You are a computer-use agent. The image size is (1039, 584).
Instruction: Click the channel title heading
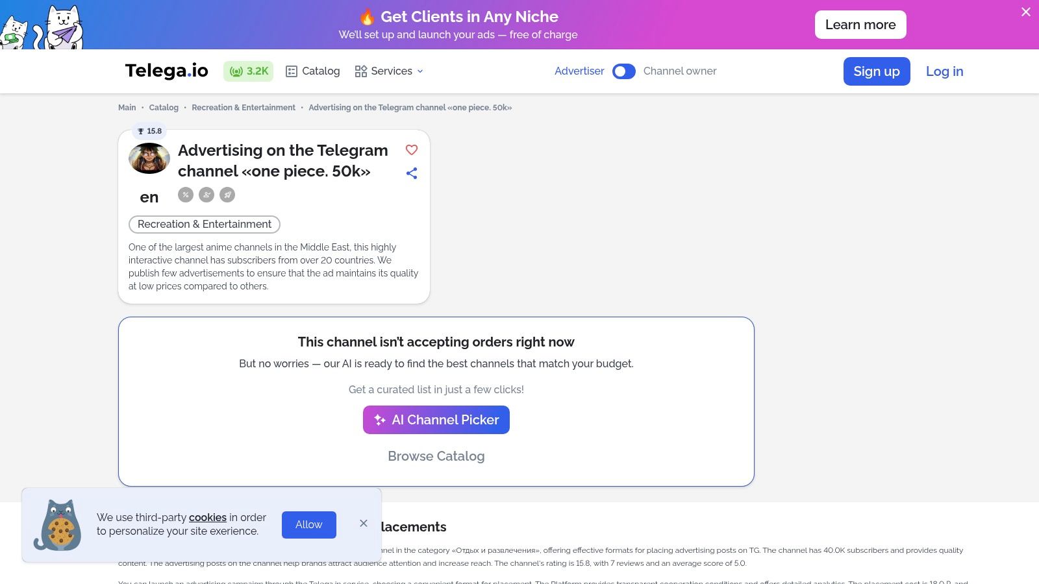(283, 160)
